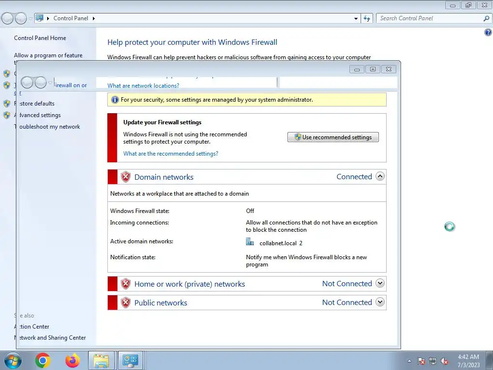Collapse the Domain networks section
Screen dimensions: 493x370
click(x=380, y=176)
